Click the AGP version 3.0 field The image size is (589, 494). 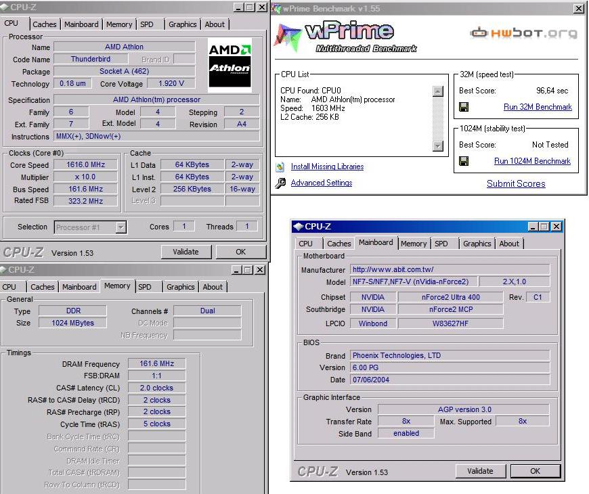click(x=464, y=409)
